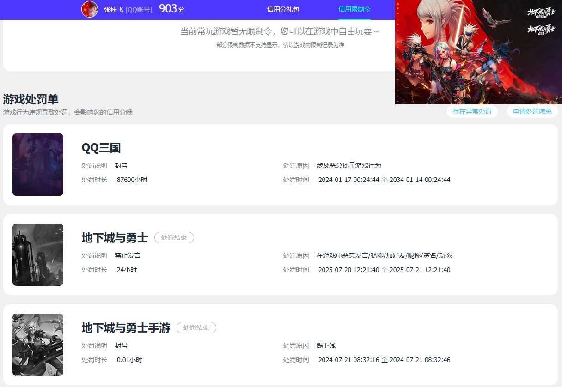Click the 当前常玩游戏暂无限制令 message

pos(280,31)
